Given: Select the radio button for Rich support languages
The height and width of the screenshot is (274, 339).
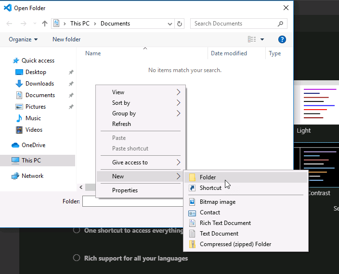Looking at the screenshot, I should (76, 258).
